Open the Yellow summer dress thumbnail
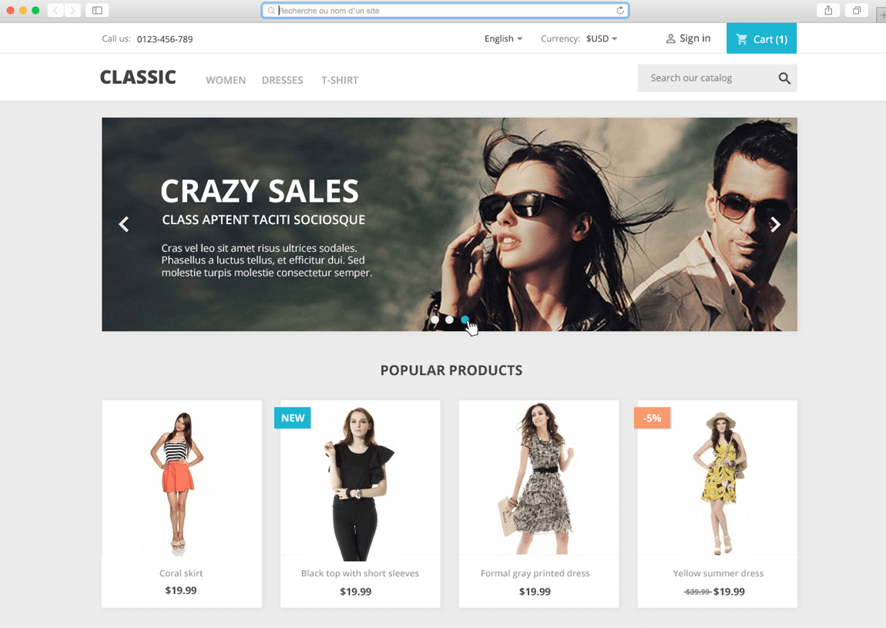Image resolution: width=886 pixels, height=628 pixels. tap(717, 482)
